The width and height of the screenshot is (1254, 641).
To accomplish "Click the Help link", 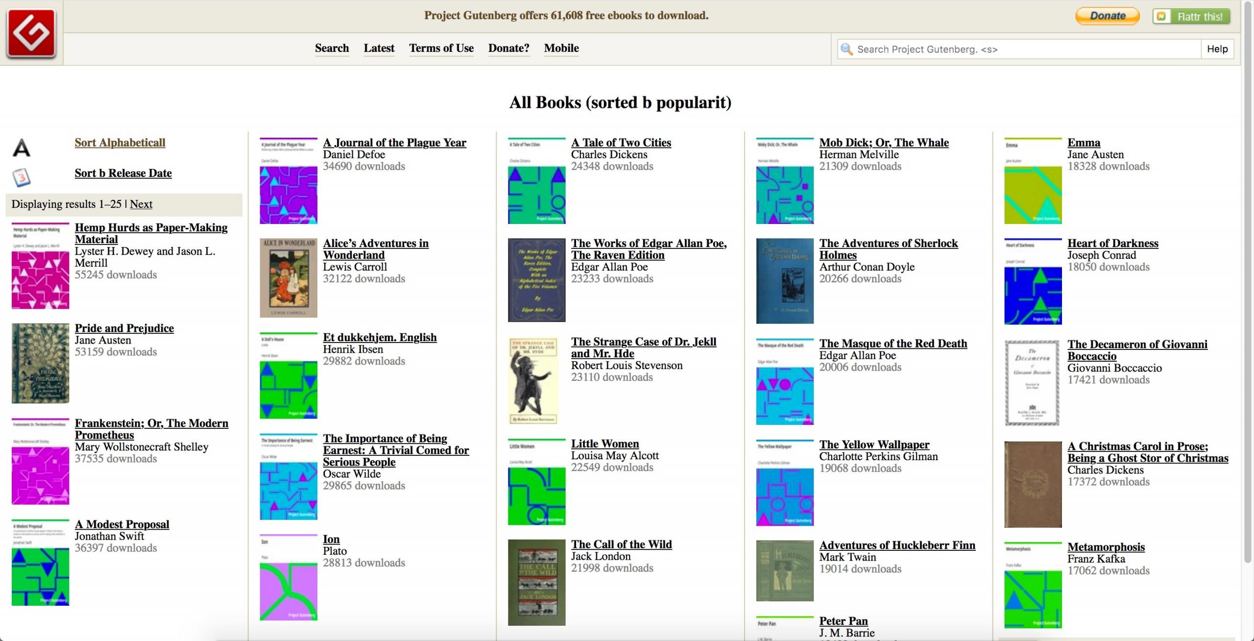I will (1219, 49).
